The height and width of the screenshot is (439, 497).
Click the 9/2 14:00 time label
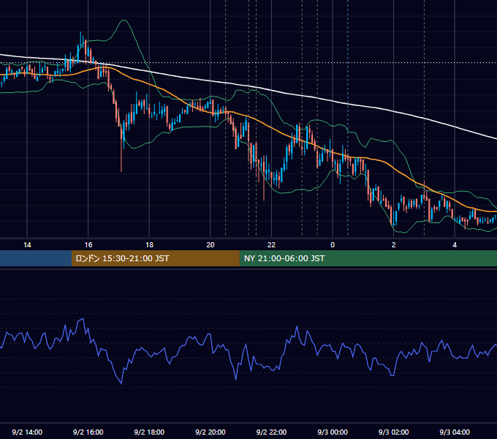coord(27,432)
